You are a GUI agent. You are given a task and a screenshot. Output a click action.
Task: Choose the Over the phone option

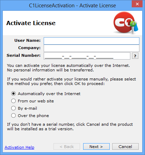30,116
